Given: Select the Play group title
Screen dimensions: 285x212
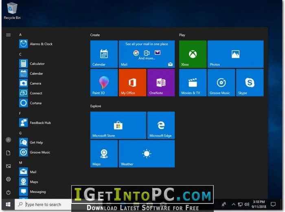Looking at the screenshot, I should point(182,35).
